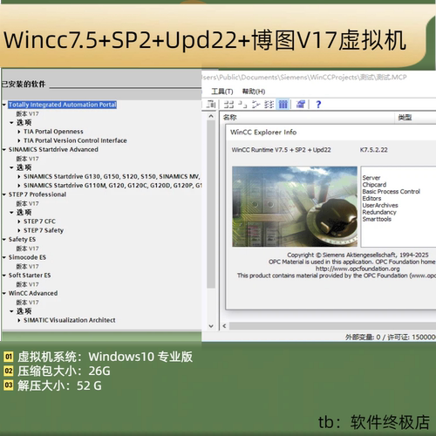Select the Details view toolbar icon
The image size is (436, 436).
point(269,105)
